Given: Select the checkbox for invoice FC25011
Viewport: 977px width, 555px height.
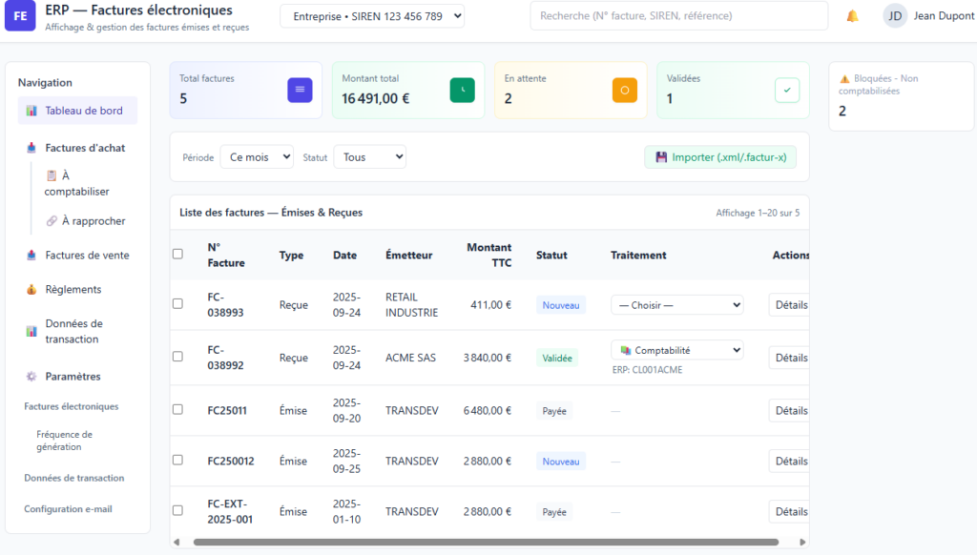Looking at the screenshot, I should [x=177, y=410].
